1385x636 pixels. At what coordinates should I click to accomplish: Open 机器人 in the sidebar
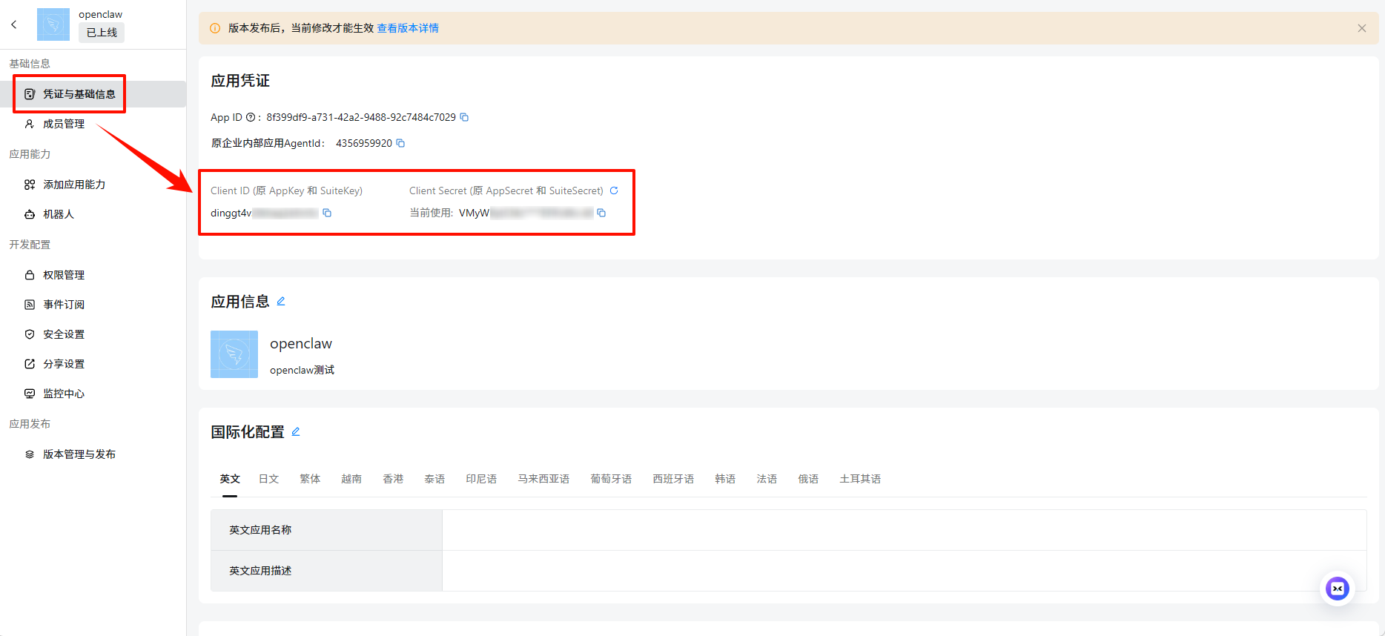coord(59,214)
